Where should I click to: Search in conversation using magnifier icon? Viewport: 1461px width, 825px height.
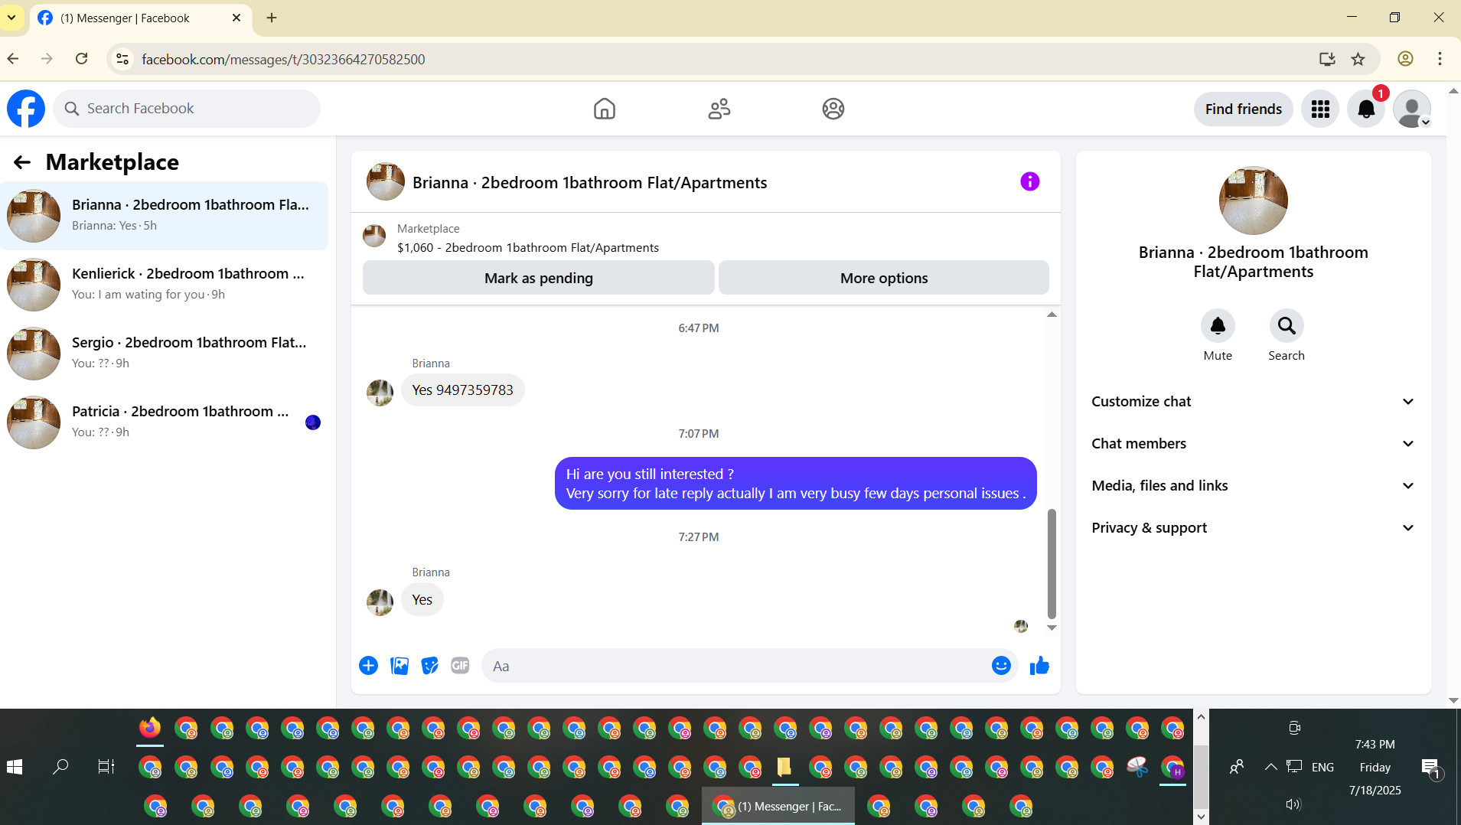(1286, 326)
